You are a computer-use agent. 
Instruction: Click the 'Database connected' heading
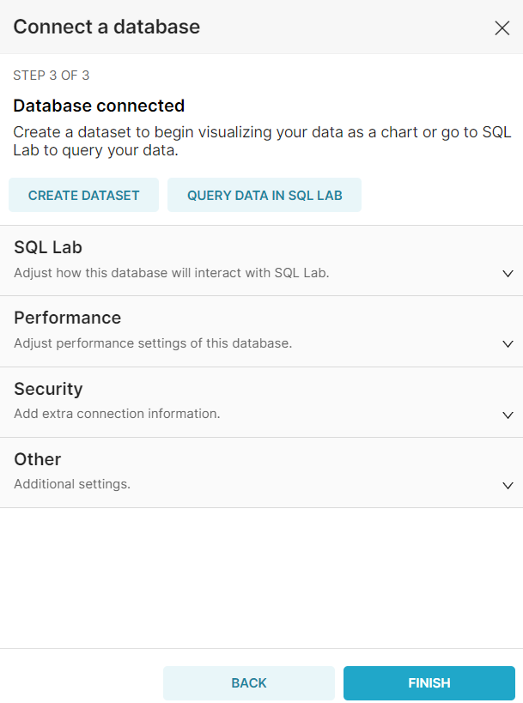pyautogui.click(x=99, y=106)
